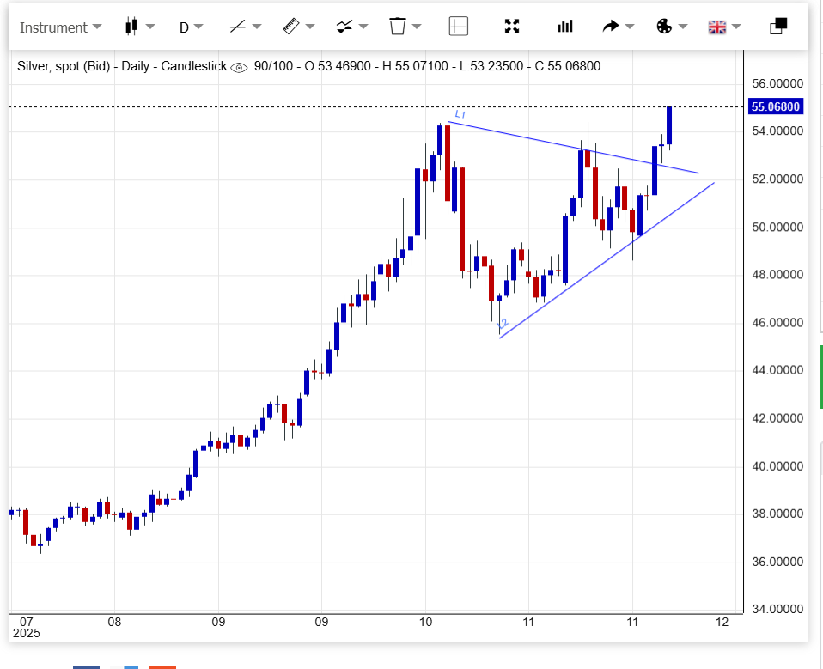Click the detach window popout icon

point(778,27)
